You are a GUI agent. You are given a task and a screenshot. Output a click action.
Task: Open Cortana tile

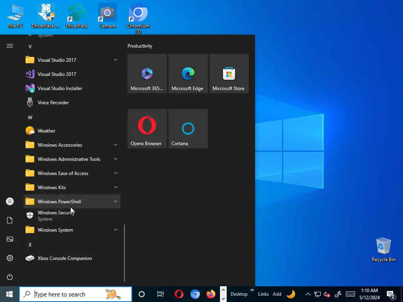(188, 129)
